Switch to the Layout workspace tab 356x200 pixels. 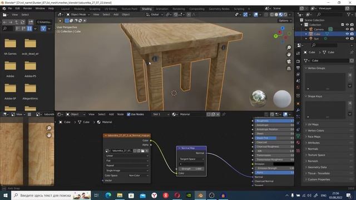(x=66, y=9)
